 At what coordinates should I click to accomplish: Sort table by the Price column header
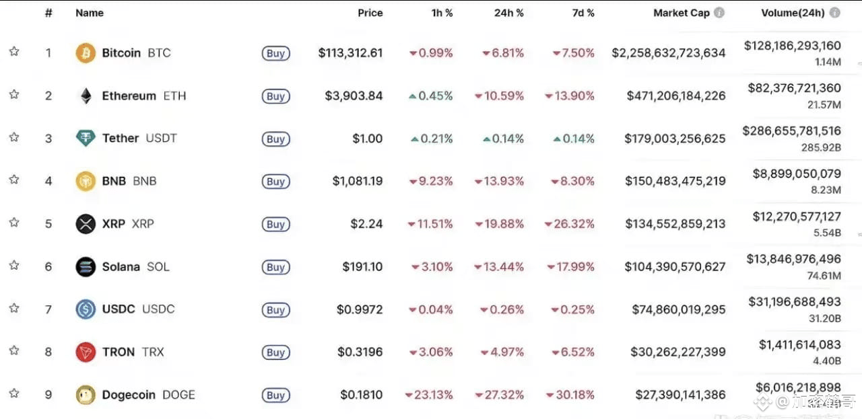(370, 13)
